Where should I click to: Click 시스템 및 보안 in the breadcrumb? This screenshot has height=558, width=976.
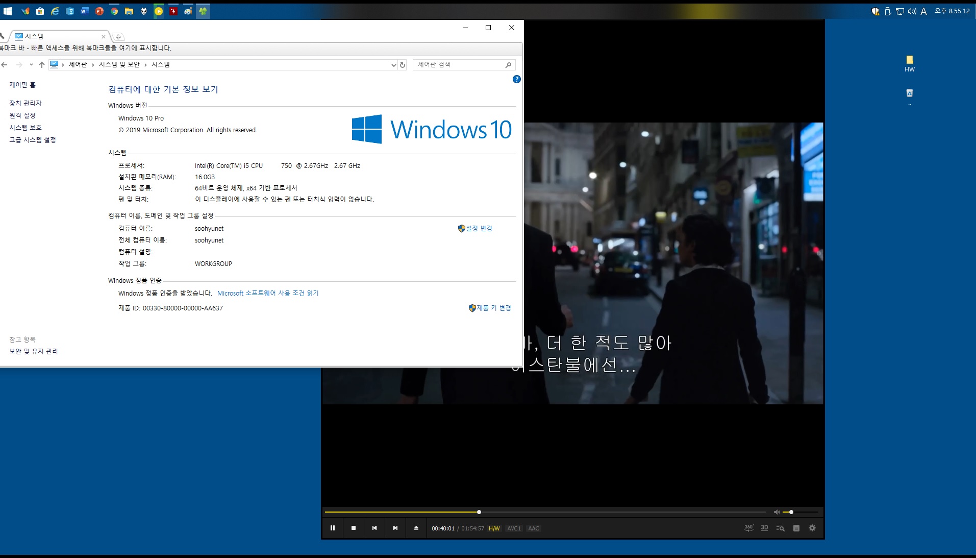119,64
